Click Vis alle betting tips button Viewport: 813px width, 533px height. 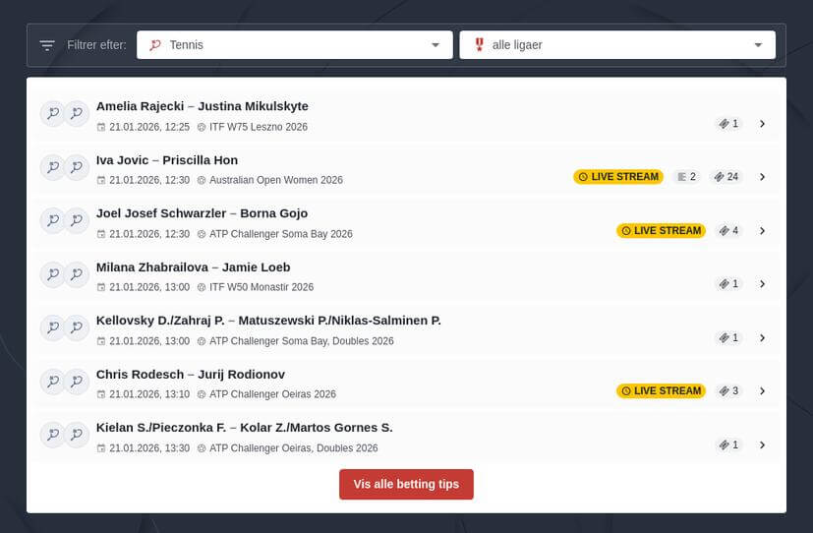pyautogui.click(x=407, y=484)
